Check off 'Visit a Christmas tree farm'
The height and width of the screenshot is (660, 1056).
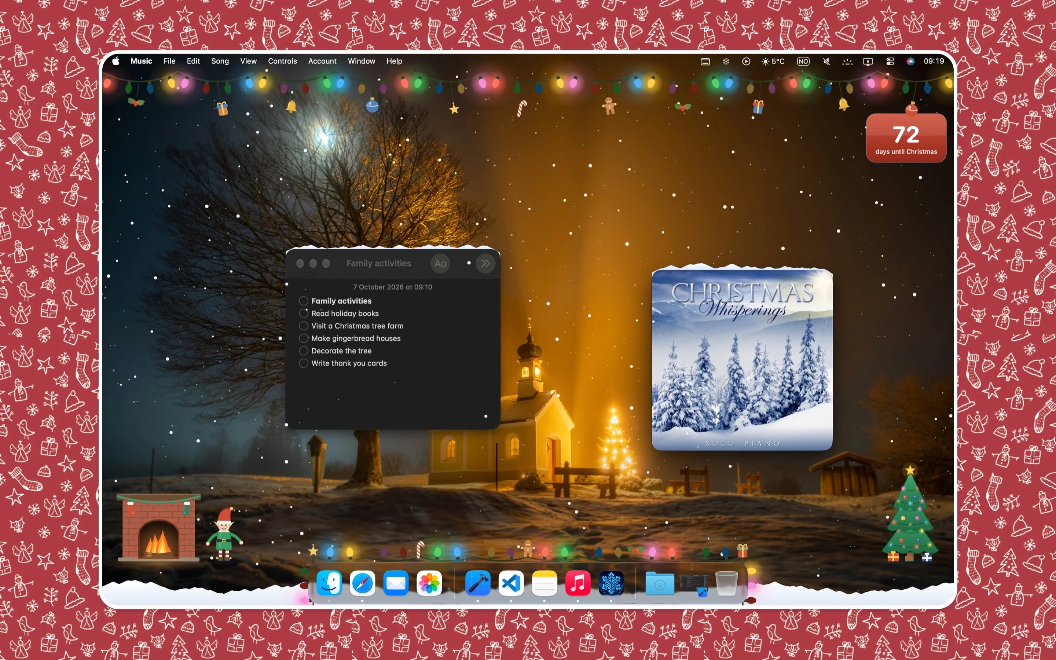coord(304,326)
